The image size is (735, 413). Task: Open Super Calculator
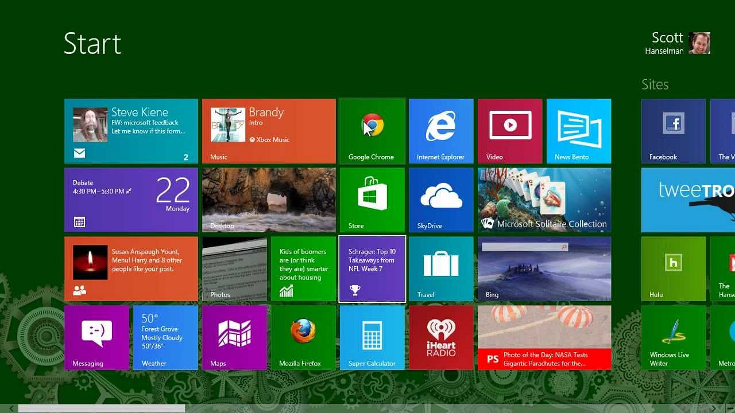pos(372,337)
